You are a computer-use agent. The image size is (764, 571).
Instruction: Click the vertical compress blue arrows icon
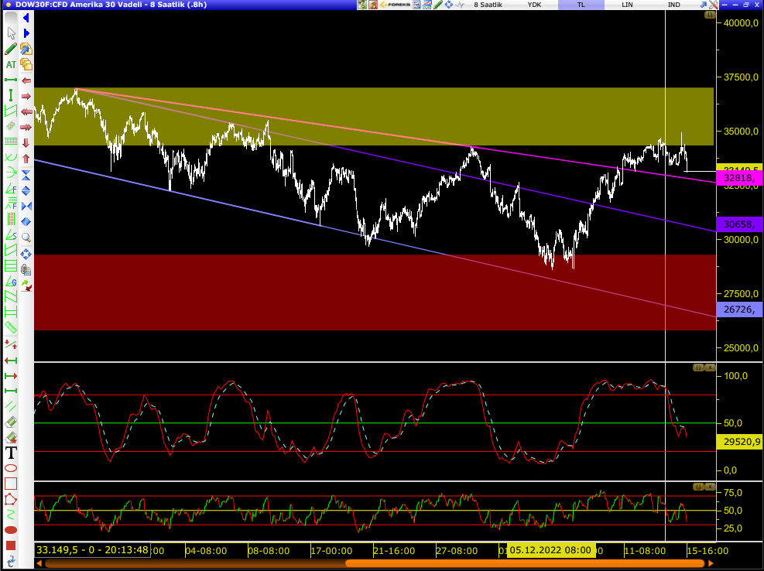tap(26, 175)
